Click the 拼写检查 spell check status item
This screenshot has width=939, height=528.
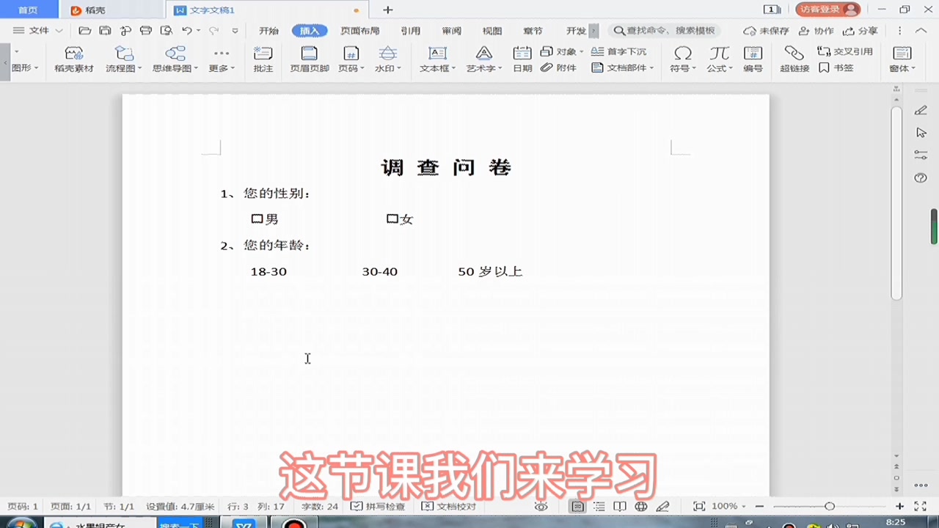click(378, 506)
